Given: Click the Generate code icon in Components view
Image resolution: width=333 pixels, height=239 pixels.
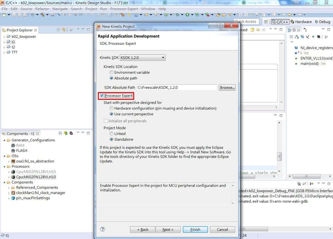Looking at the screenshot, I should [x=66, y=133].
